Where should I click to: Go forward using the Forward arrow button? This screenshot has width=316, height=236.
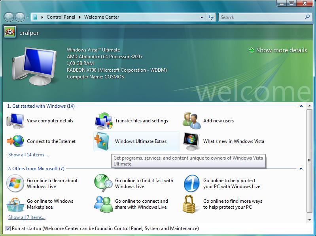(20, 17)
